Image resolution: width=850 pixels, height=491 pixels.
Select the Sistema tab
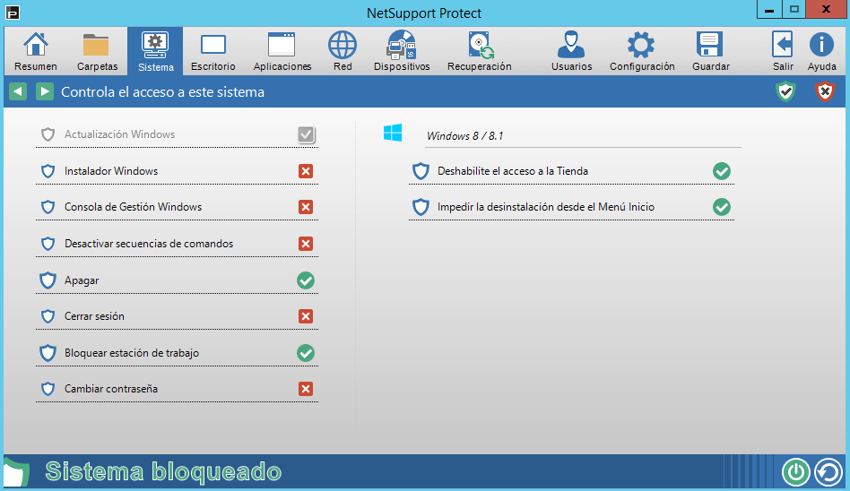(x=155, y=51)
